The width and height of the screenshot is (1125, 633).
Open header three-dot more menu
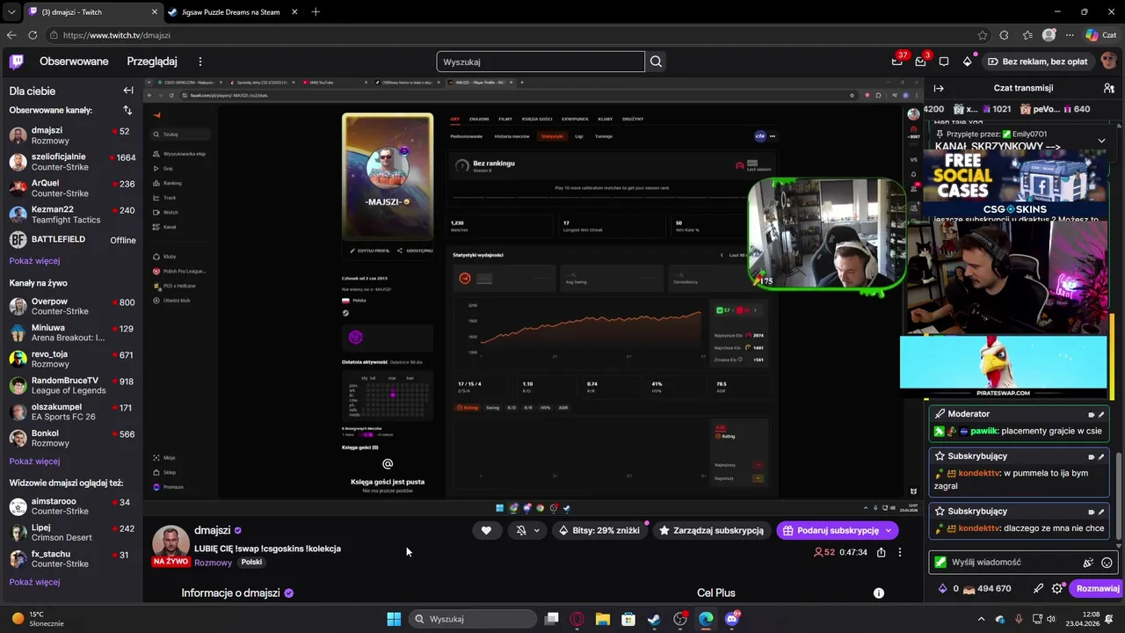200,62
